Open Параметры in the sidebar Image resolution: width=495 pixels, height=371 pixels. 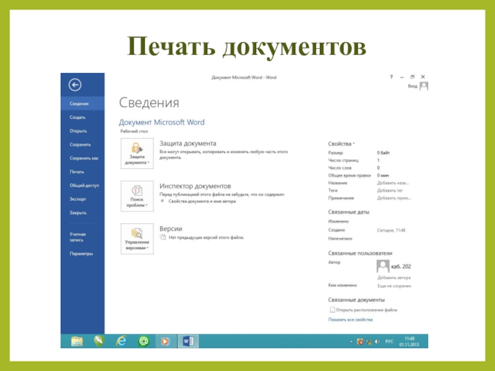(x=82, y=254)
